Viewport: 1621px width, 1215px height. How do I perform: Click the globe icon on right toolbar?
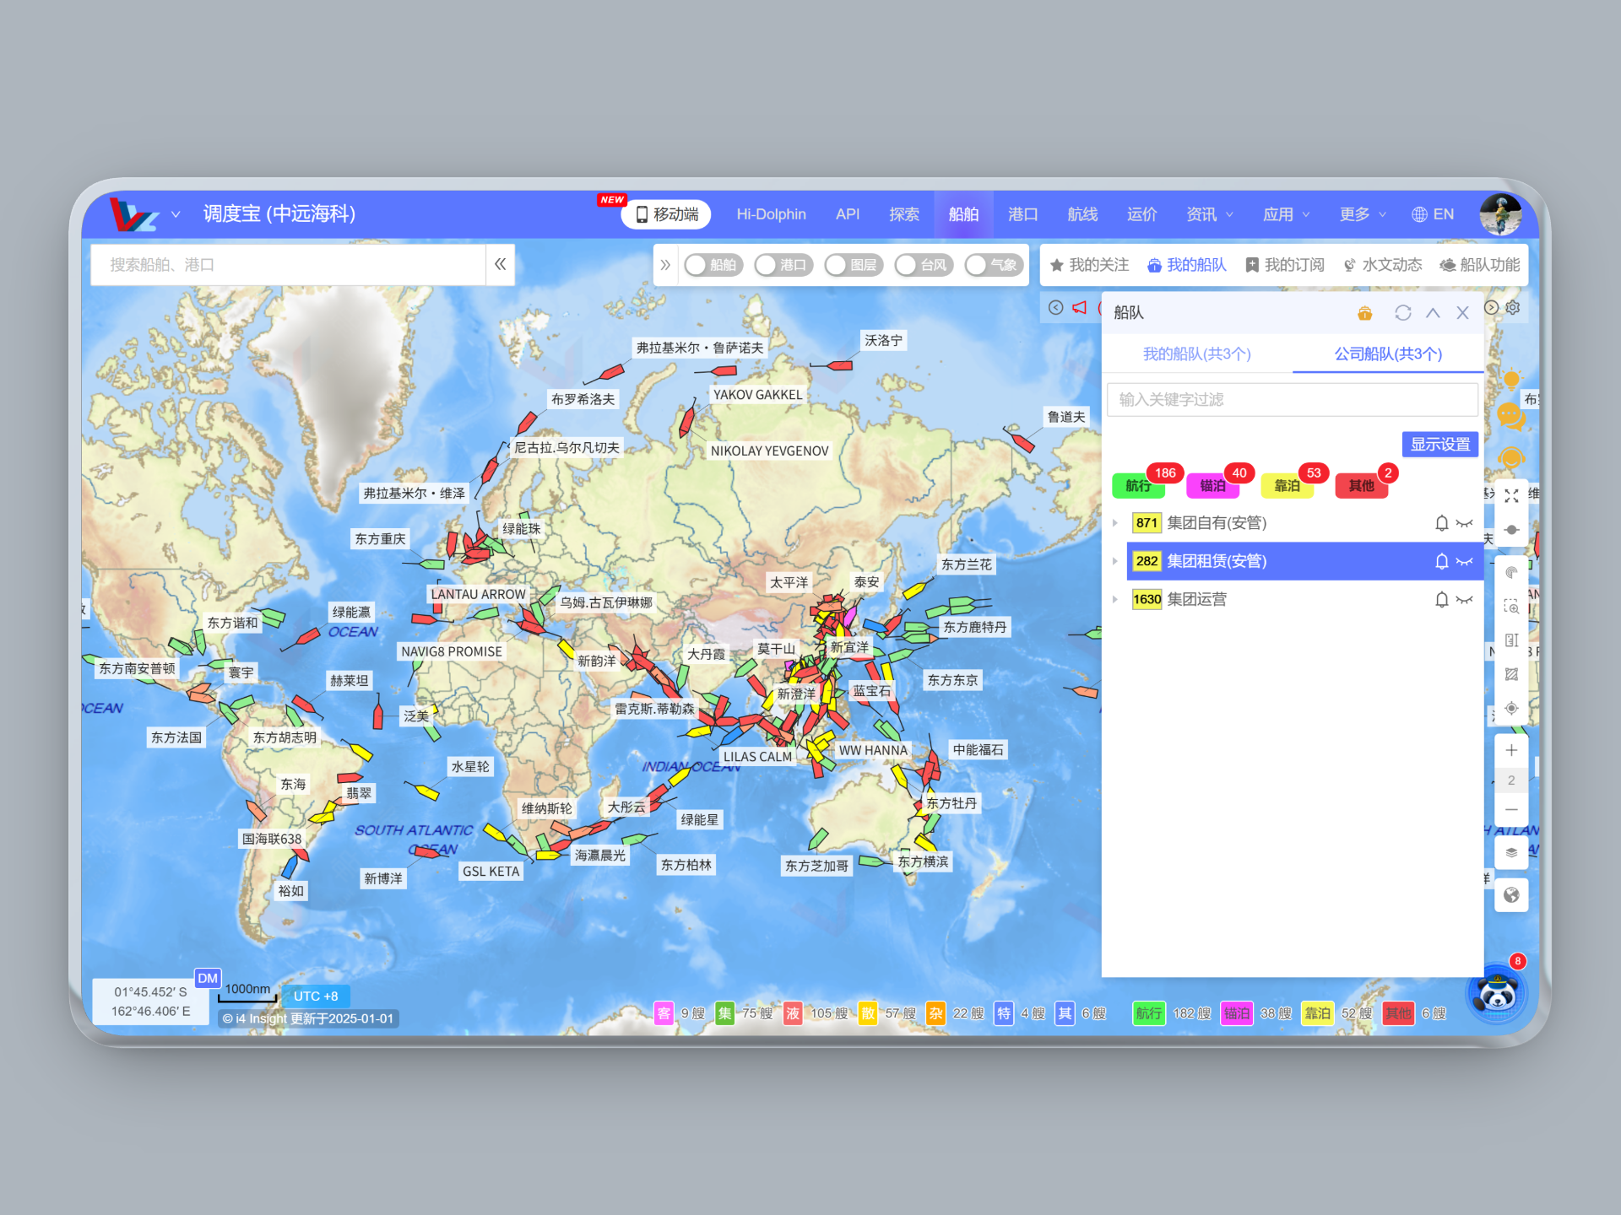pos(1511,895)
